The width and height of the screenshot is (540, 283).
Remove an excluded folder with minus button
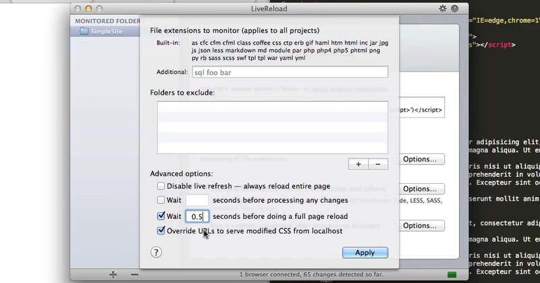378,164
